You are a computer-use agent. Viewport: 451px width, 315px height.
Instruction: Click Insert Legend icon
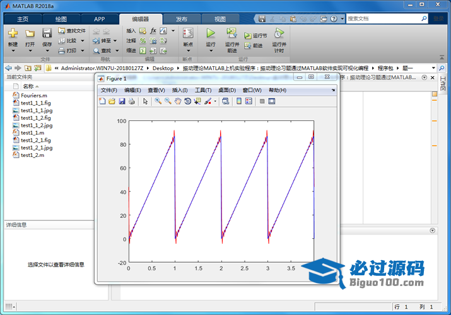coord(249,101)
